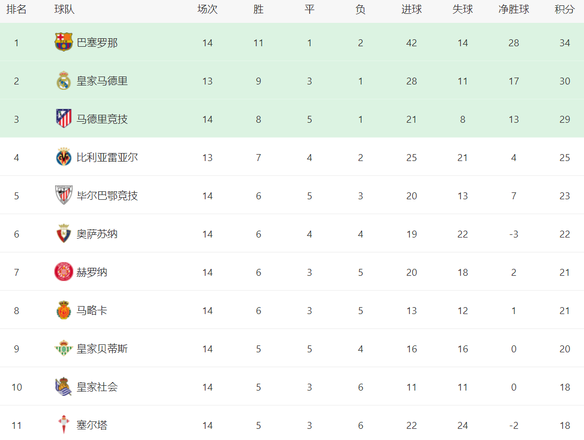Click the Girona club crest icon
The width and height of the screenshot is (584, 440).
pos(64,272)
